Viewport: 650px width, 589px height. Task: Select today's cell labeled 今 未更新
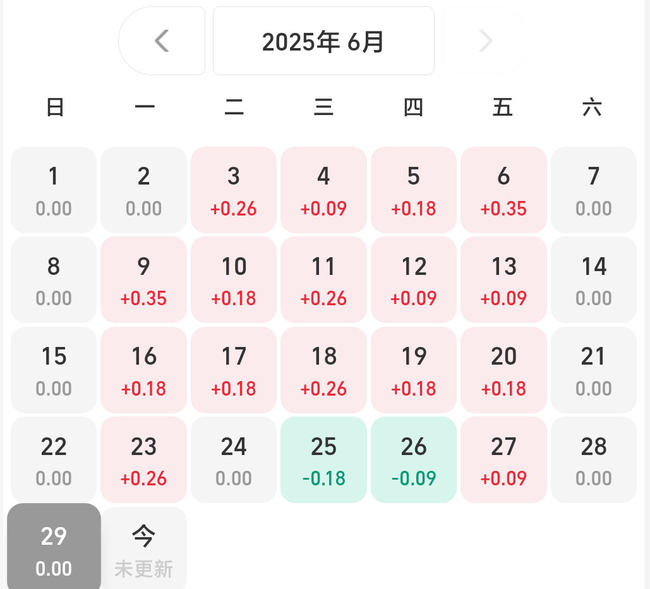tap(143, 548)
